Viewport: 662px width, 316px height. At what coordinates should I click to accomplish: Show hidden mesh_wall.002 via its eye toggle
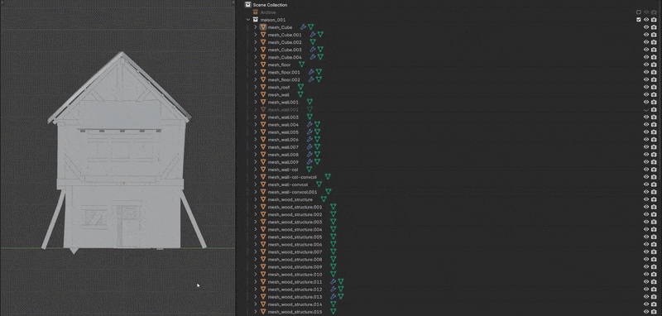pyautogui.click(x=646, y=110)
